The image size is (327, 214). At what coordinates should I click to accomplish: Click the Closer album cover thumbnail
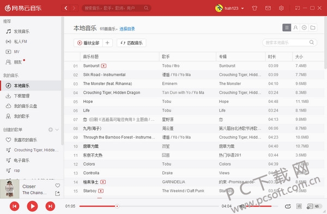(10, 189)
